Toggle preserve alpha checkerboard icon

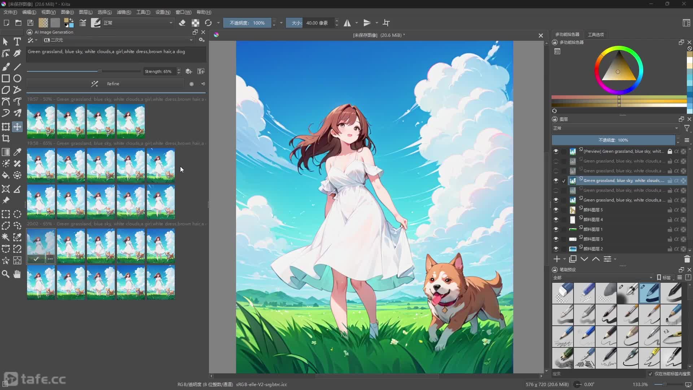pyautogui.click(x=195, y=23)
